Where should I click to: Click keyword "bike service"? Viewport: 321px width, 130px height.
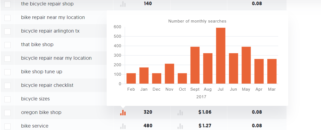click(35, 126)
